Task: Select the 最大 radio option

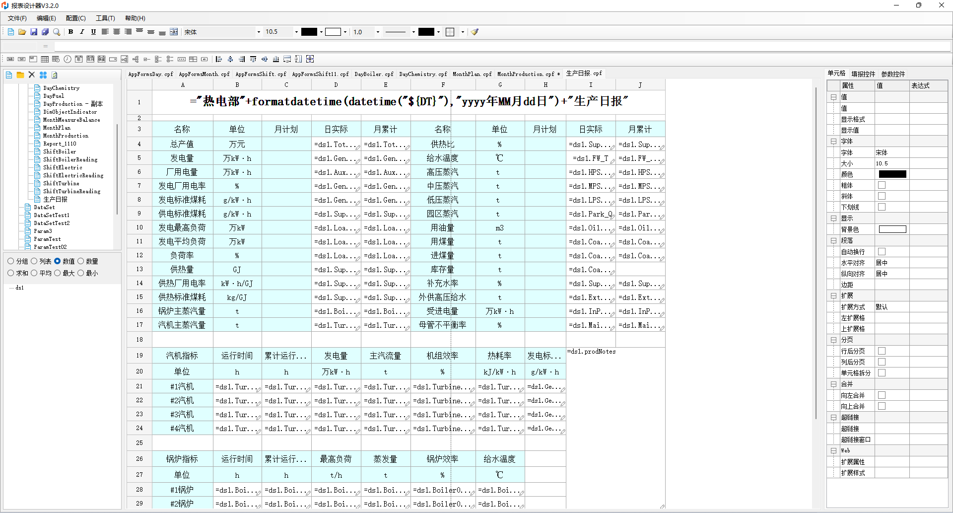Action: coord(58,273)
